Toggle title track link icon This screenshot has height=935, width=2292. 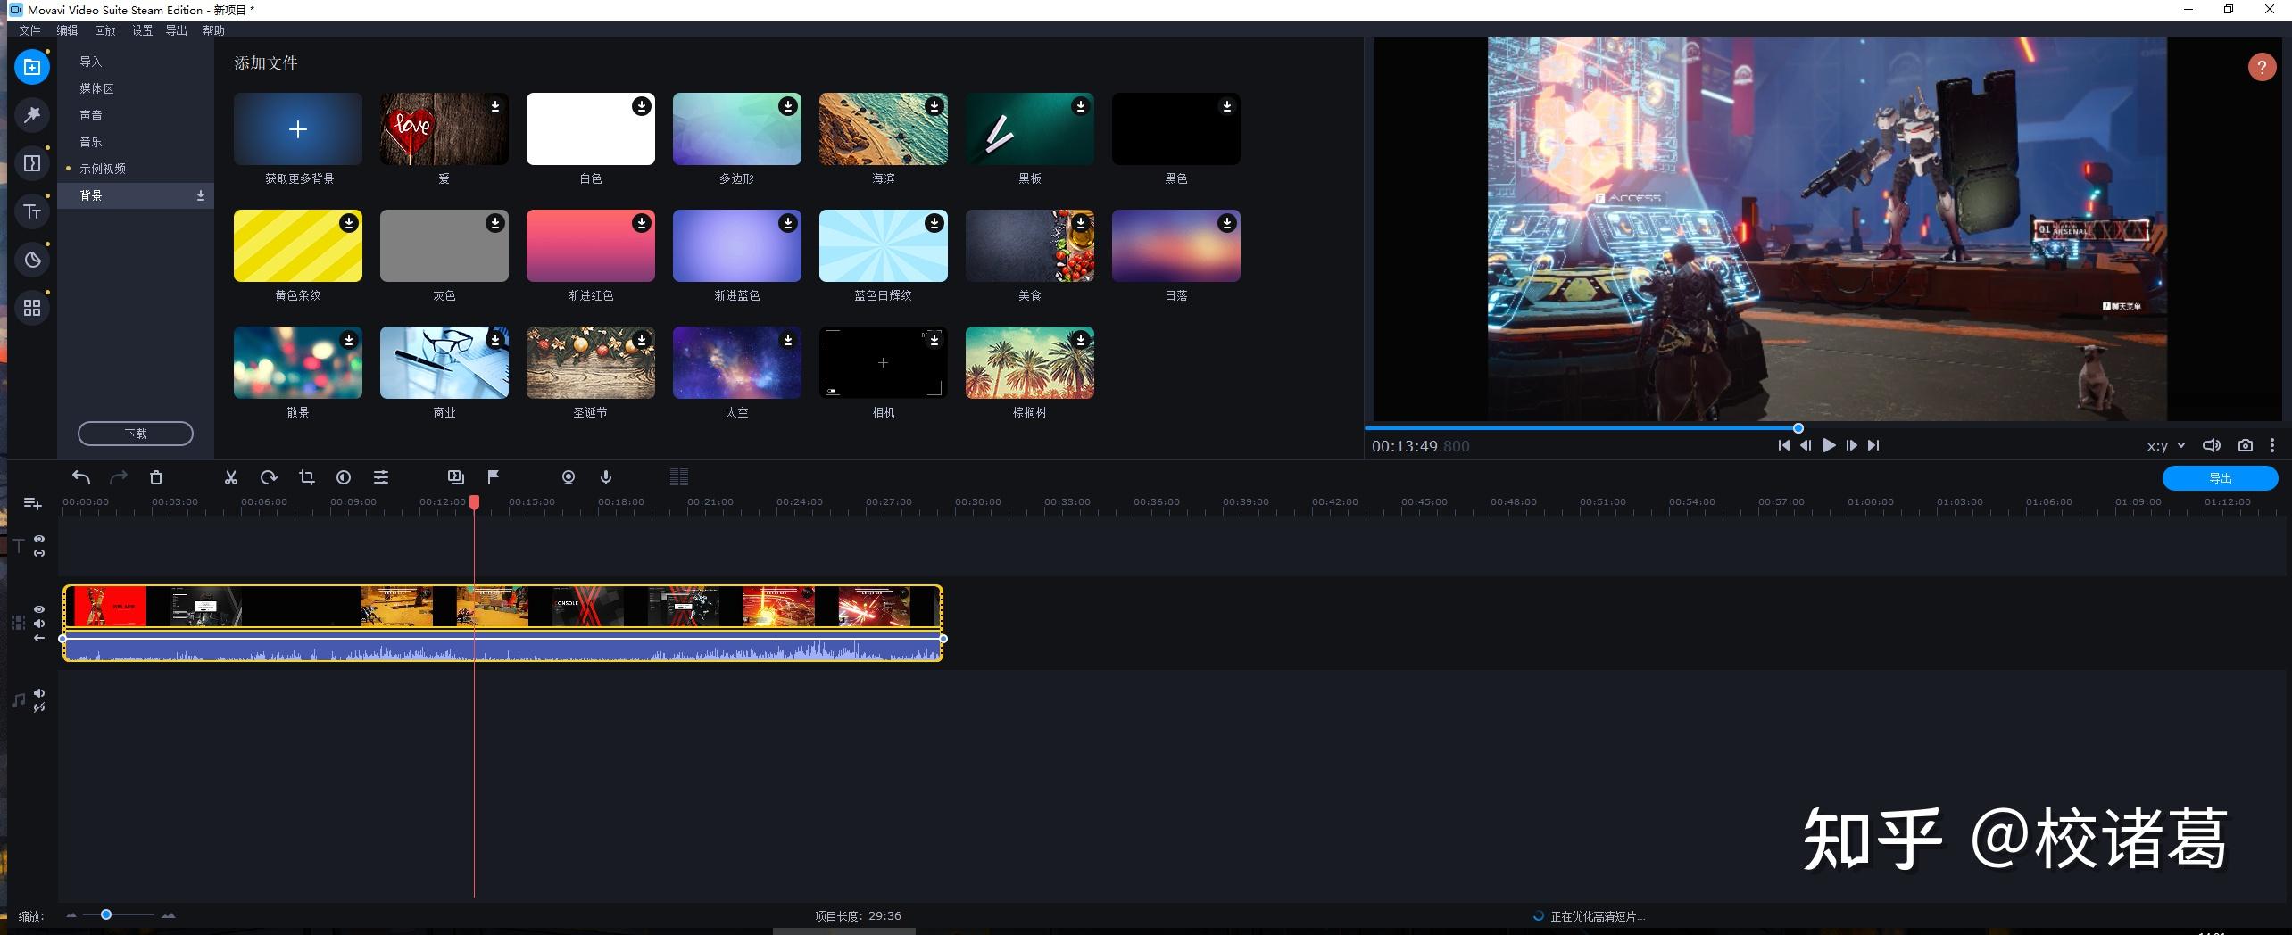click(39, 553)
